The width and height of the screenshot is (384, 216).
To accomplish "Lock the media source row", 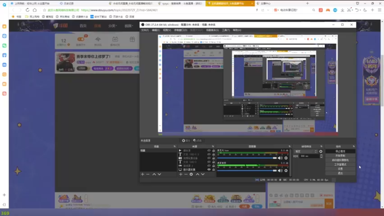I will click(214, 150).
